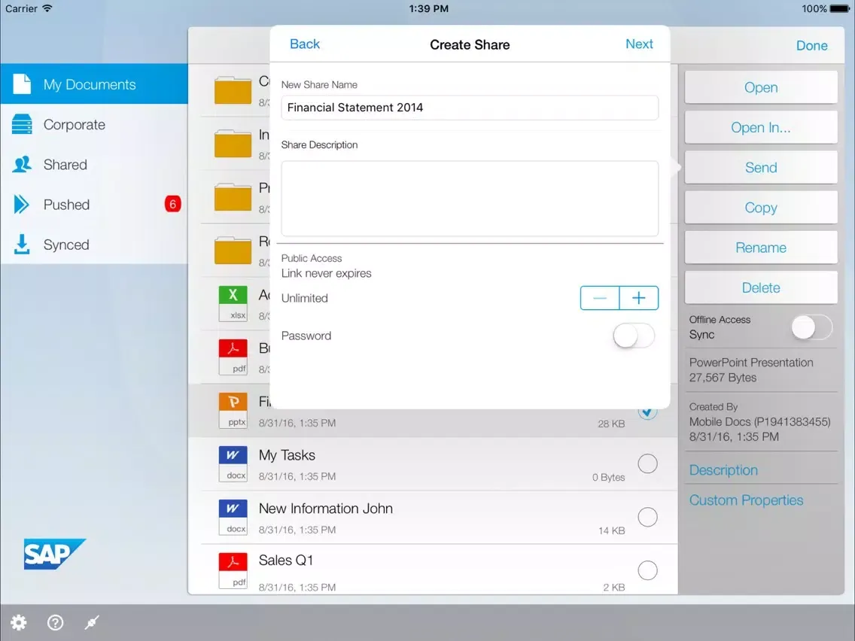Screen dimensions: 855x641
Task: Turn on Offline Access Sync switch
Action: tap(812, 327)
